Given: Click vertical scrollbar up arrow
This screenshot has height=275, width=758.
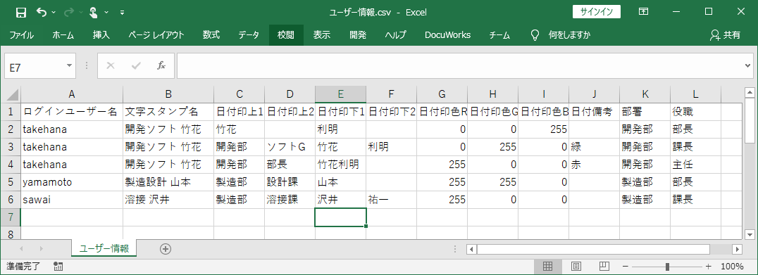Looking at the screenshot, I should point(750,92).
